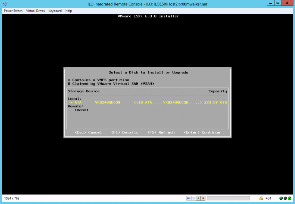Pause the console capture playback
Image resolution: width=295 pixels, height=204 pixels.
tap(193, 198)
